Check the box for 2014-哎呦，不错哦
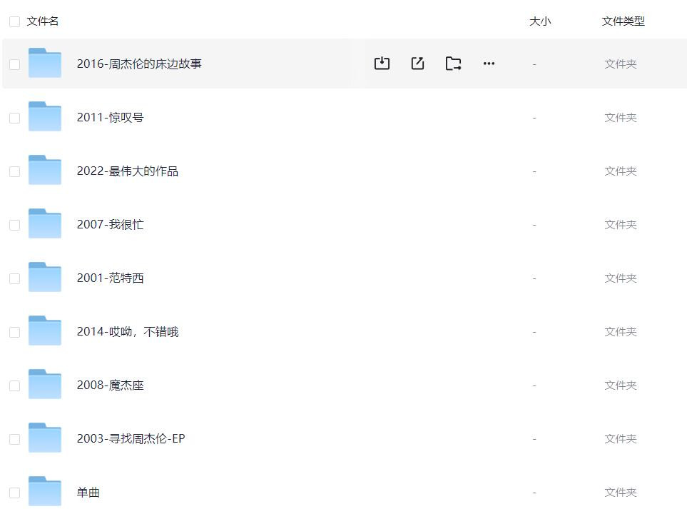Image resolution: width=687 pixels, height=509 pixels. tap(14, 332)
